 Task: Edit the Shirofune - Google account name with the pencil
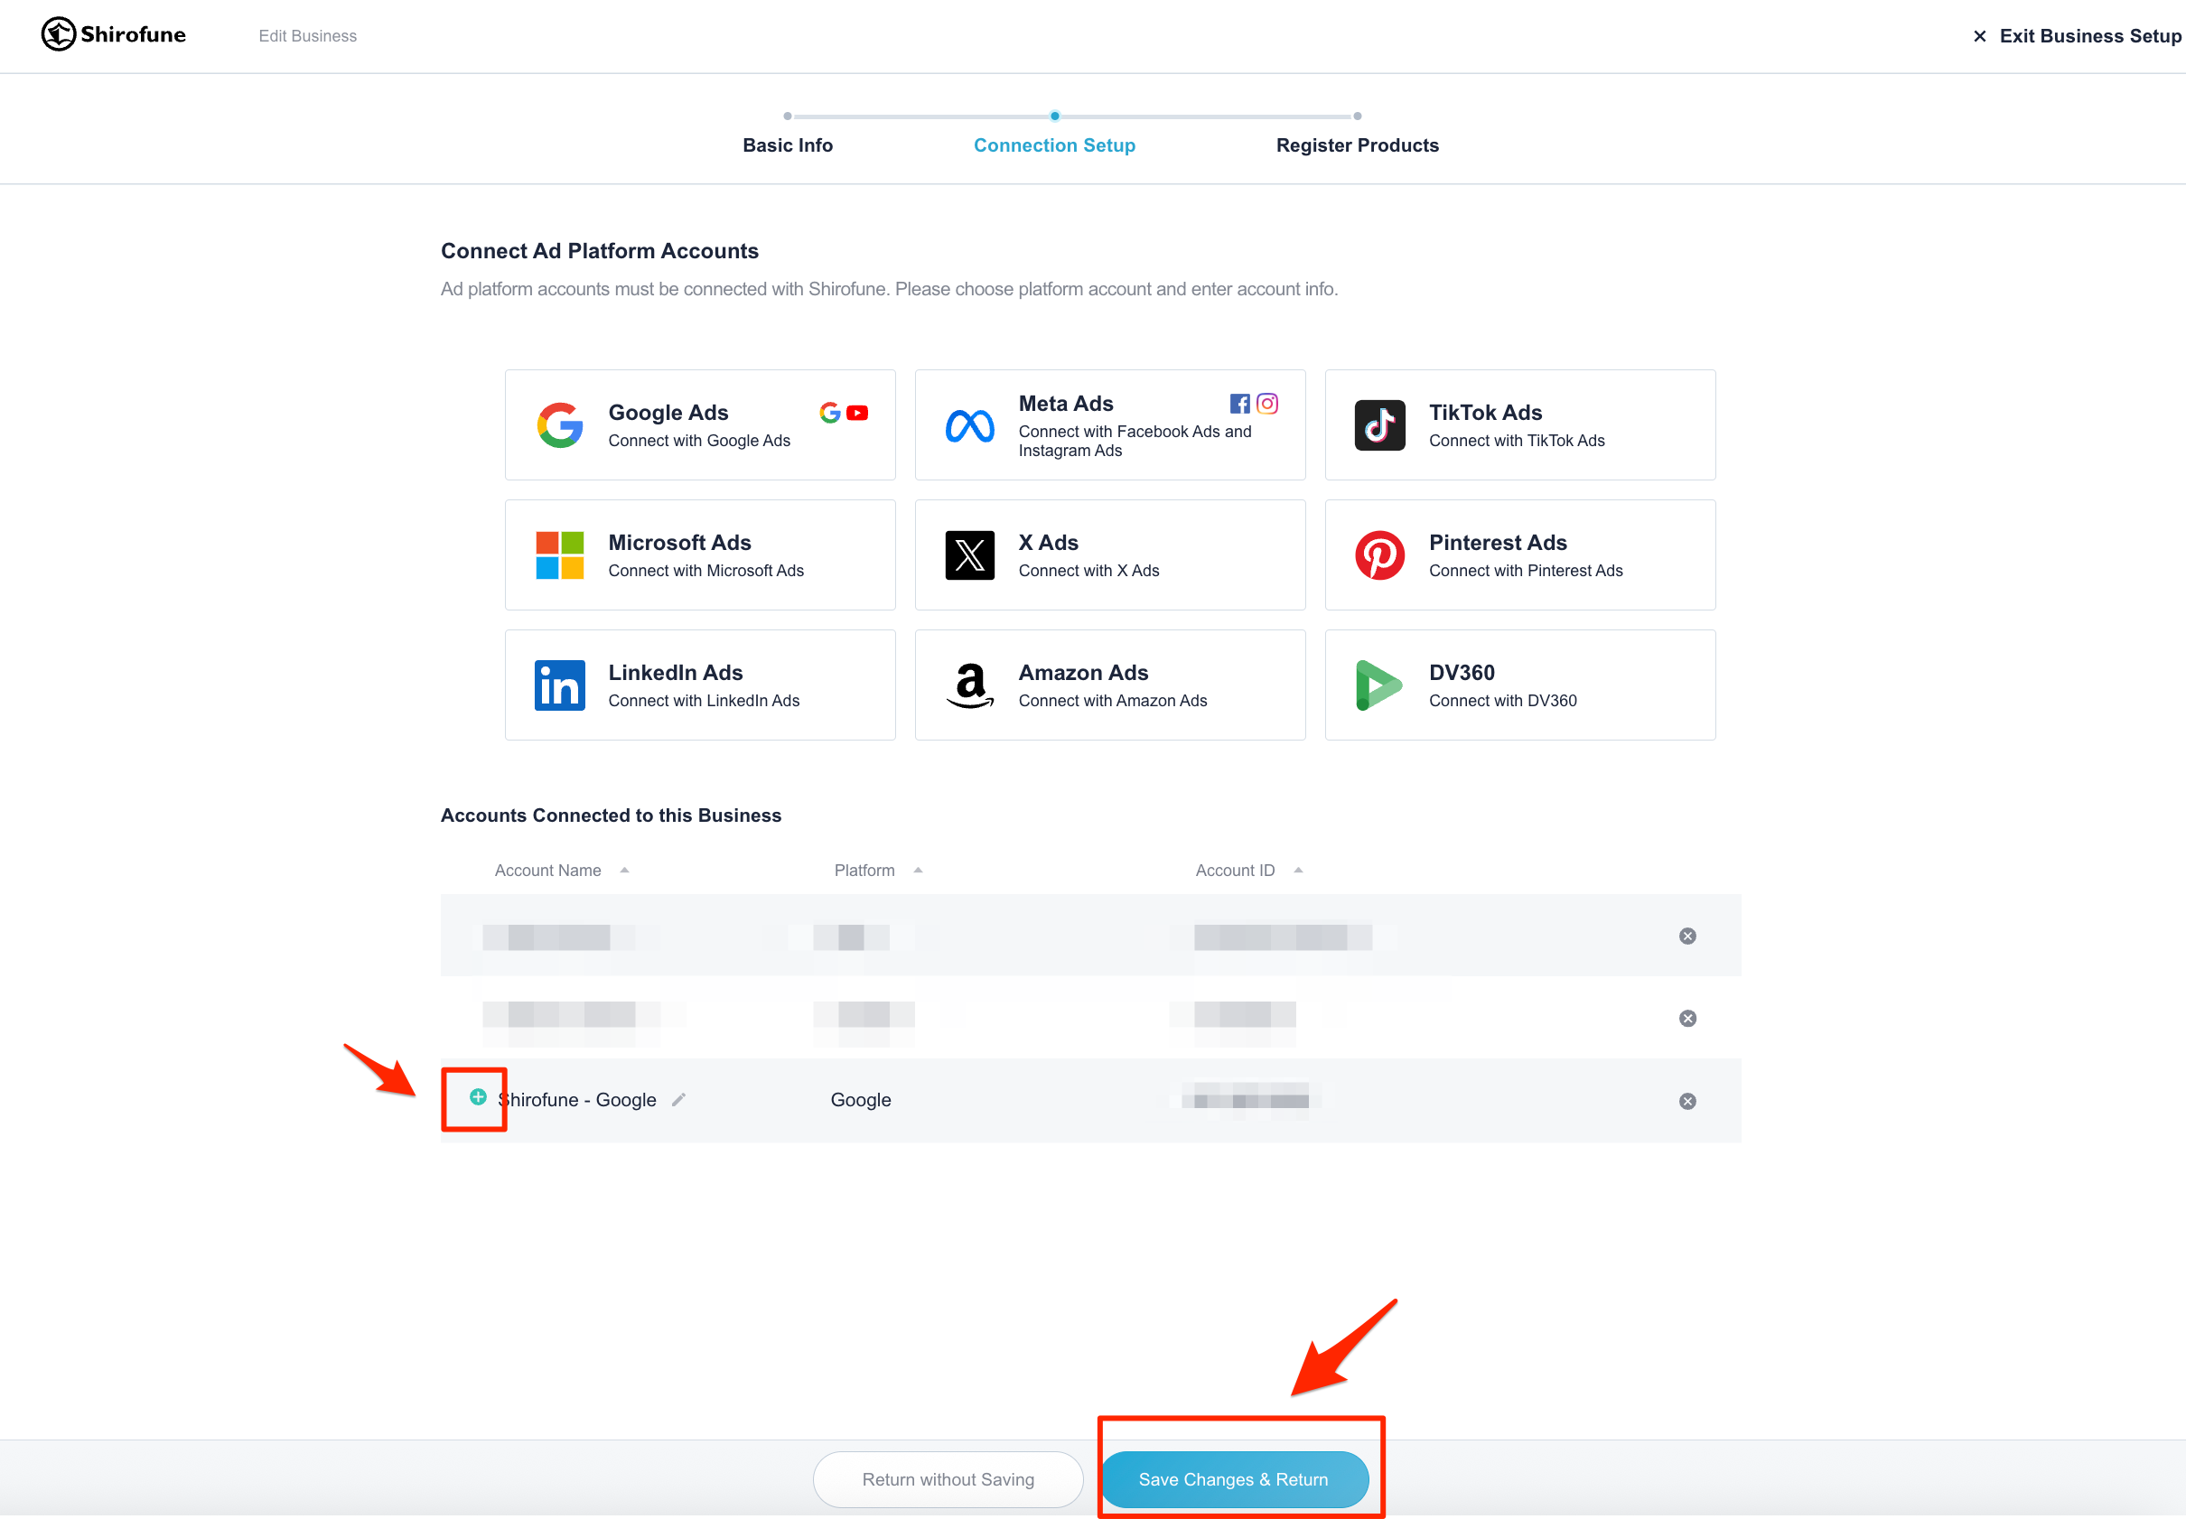(679, 1100)
